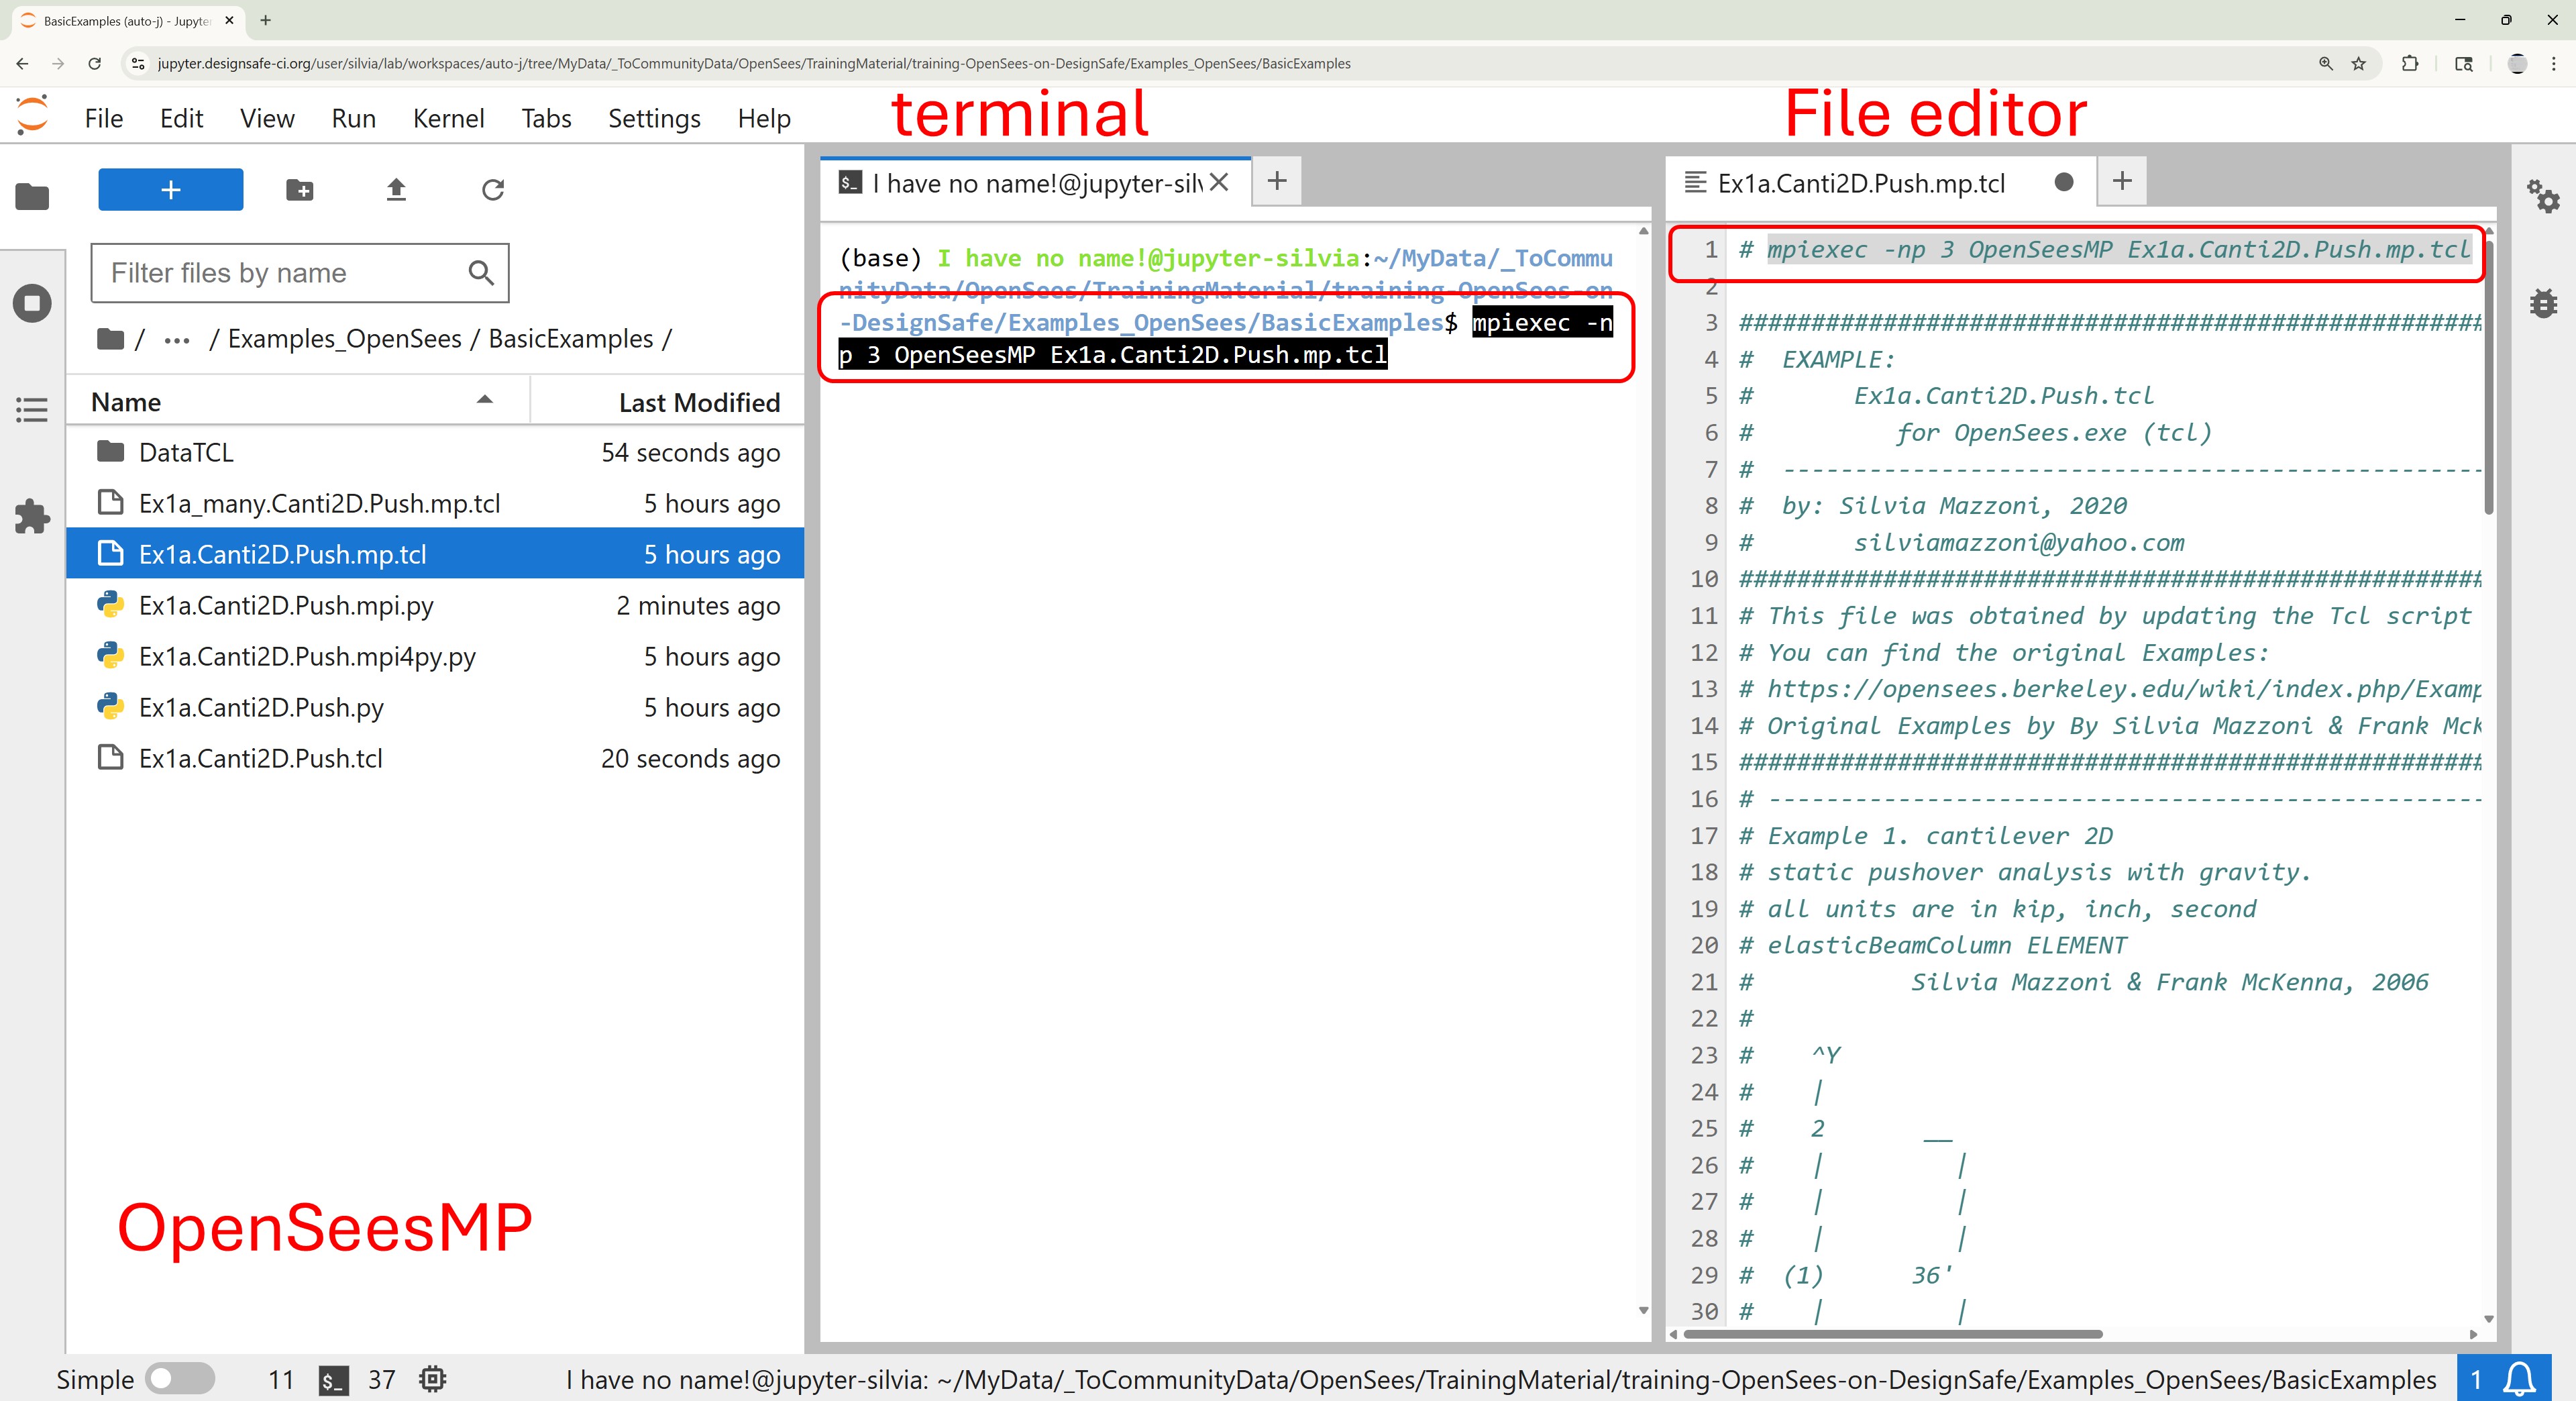Close the terminal tab
The height and width of the screenshot is (1401, 2576).
coord(1219,182)
